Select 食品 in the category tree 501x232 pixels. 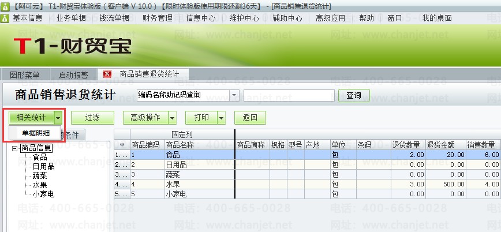click(x=40, y=157)
